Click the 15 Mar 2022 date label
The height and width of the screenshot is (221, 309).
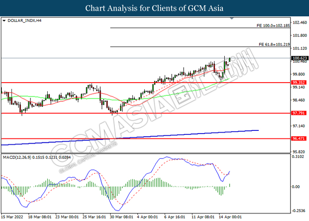[x=12, y=217]
